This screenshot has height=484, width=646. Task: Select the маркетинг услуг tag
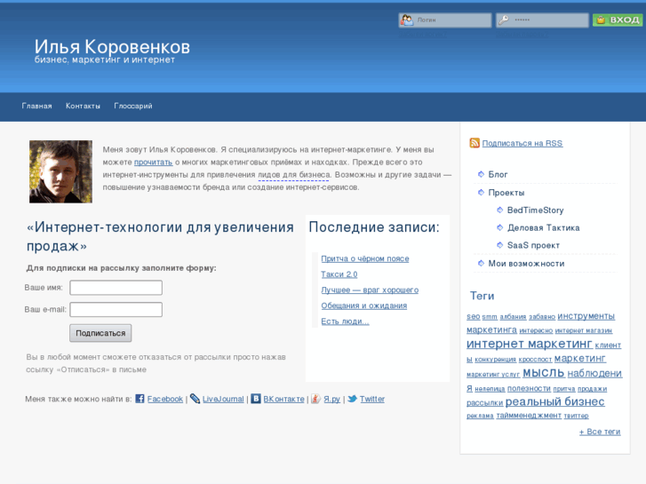(x=493, y=375)
